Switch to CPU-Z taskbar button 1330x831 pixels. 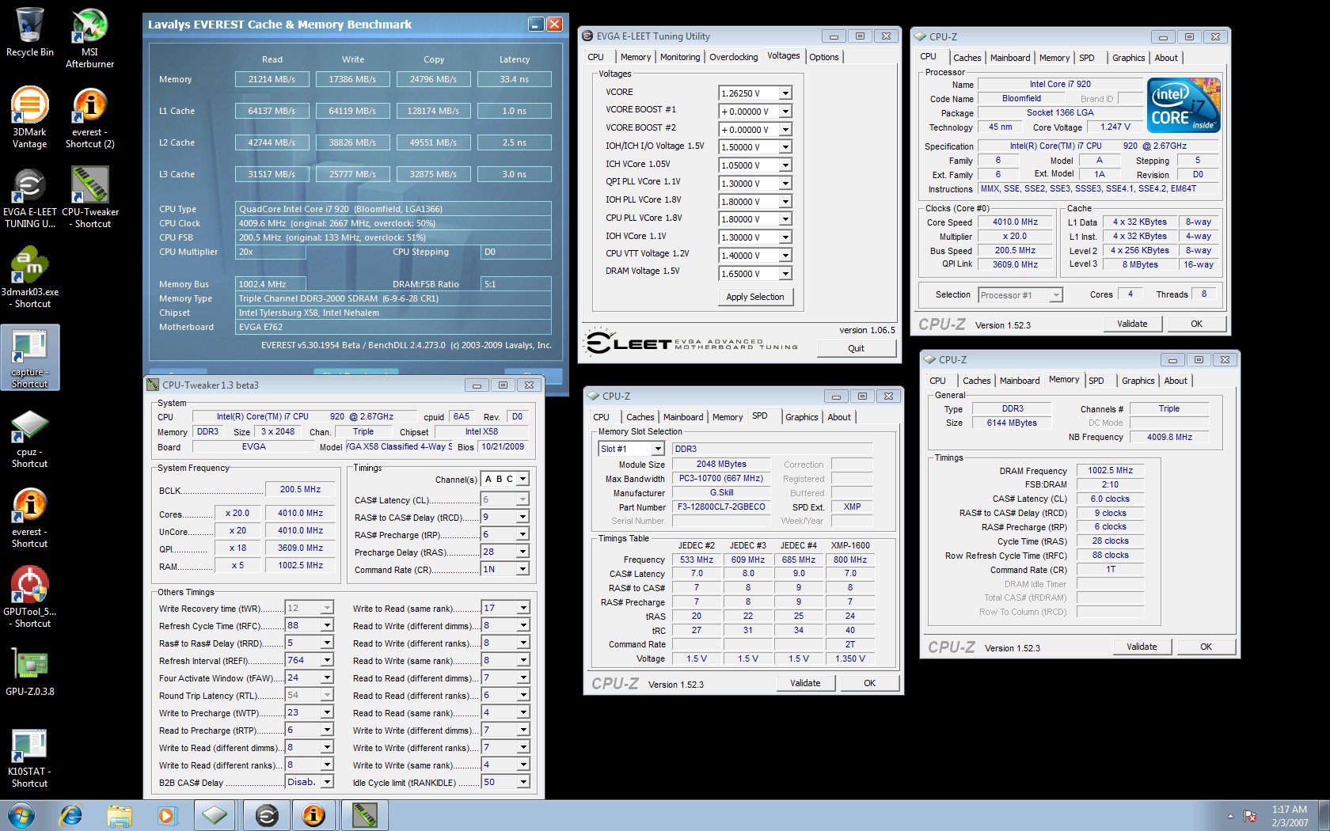point(215,815)
